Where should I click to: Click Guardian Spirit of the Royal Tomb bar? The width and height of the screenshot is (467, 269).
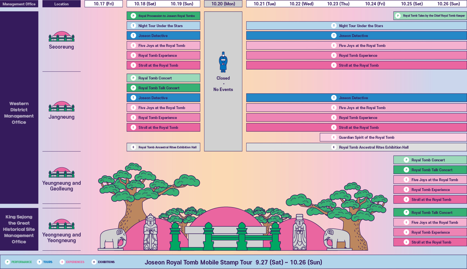pyautogui.click(x=393, y=137)
